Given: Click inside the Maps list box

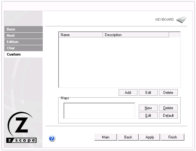Looking at the screenshot, I should point(99,111).
